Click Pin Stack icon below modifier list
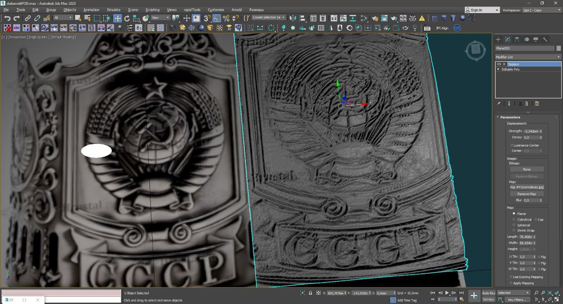This screenshot has height=304, width=563. click(x=498, y=104)
